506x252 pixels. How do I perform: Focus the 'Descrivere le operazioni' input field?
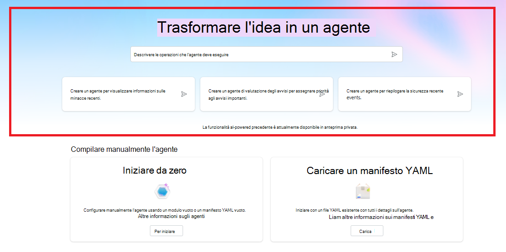[259, 54]
